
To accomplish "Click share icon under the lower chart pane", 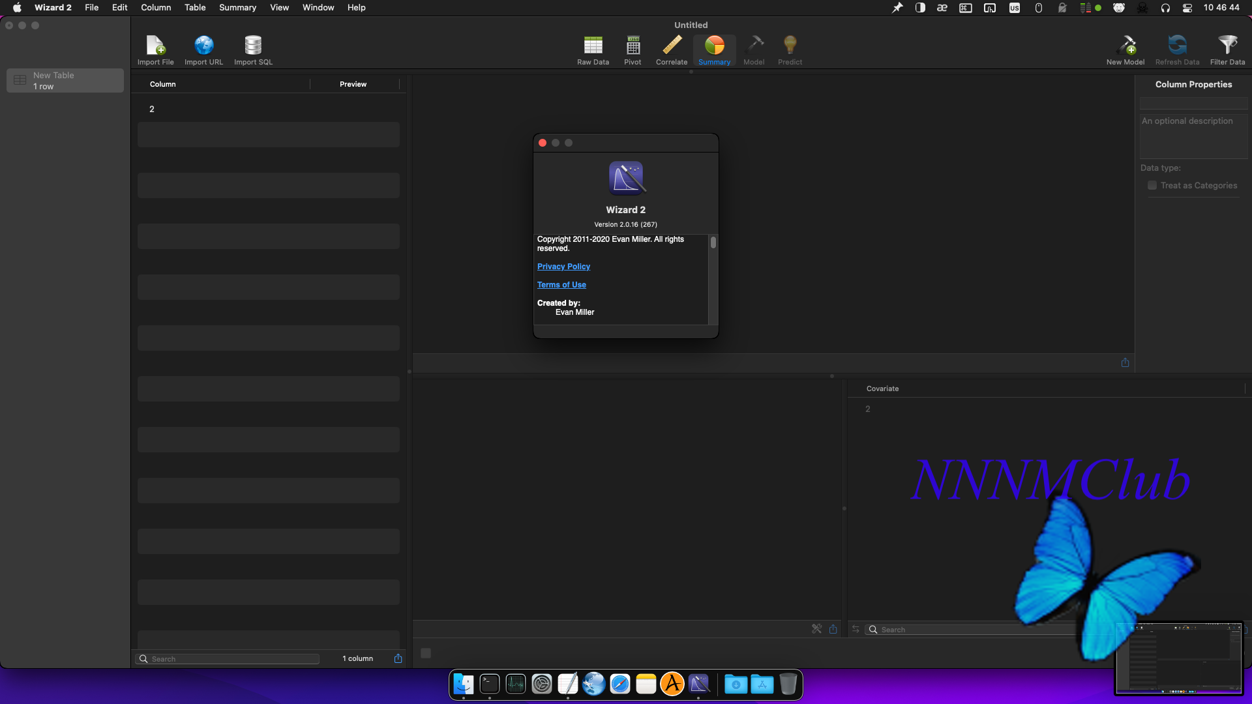I will pos(833,629).
